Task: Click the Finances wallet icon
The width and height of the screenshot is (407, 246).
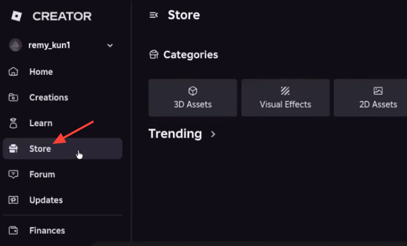Action: coord(13,230)
